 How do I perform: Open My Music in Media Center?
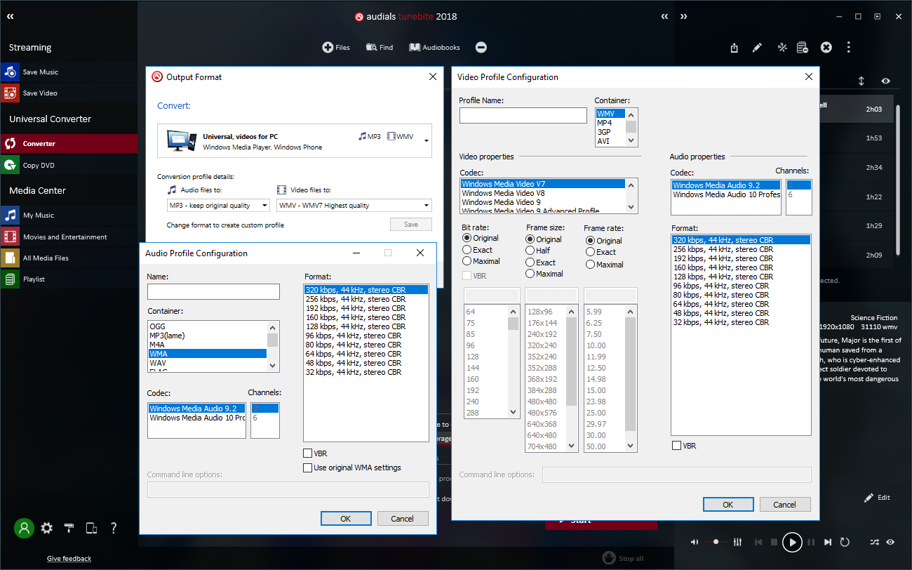pyautogui.click(x=69, y=215)
